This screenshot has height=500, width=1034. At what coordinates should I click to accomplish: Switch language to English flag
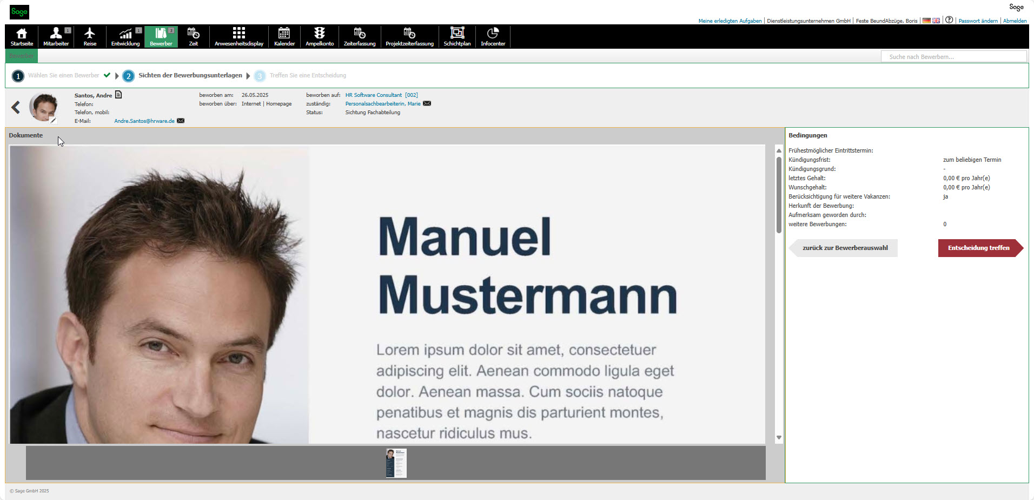coord(936,20)
